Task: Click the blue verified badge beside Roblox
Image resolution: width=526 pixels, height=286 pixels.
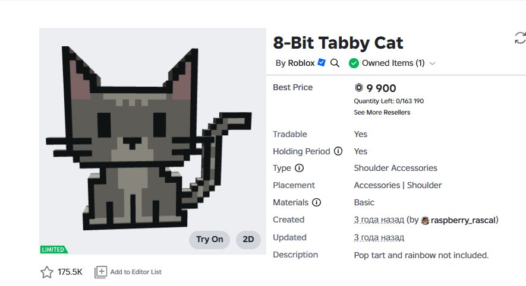Action: (322, 62)
